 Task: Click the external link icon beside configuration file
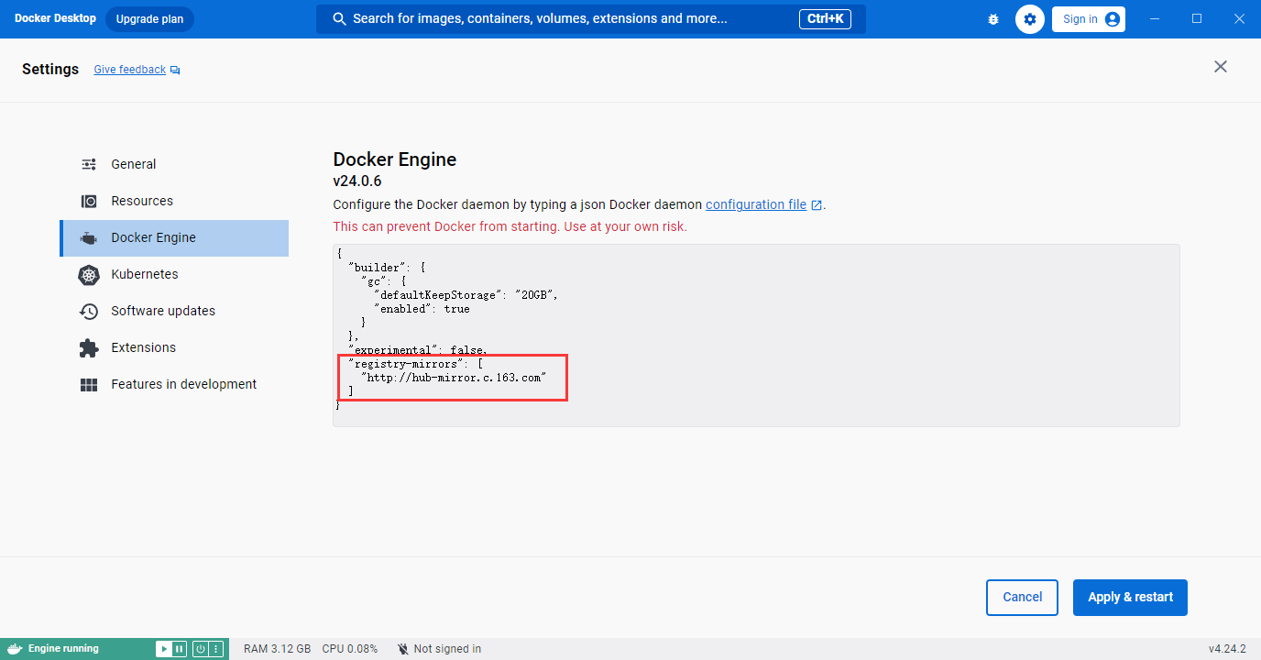click(817, 205)
